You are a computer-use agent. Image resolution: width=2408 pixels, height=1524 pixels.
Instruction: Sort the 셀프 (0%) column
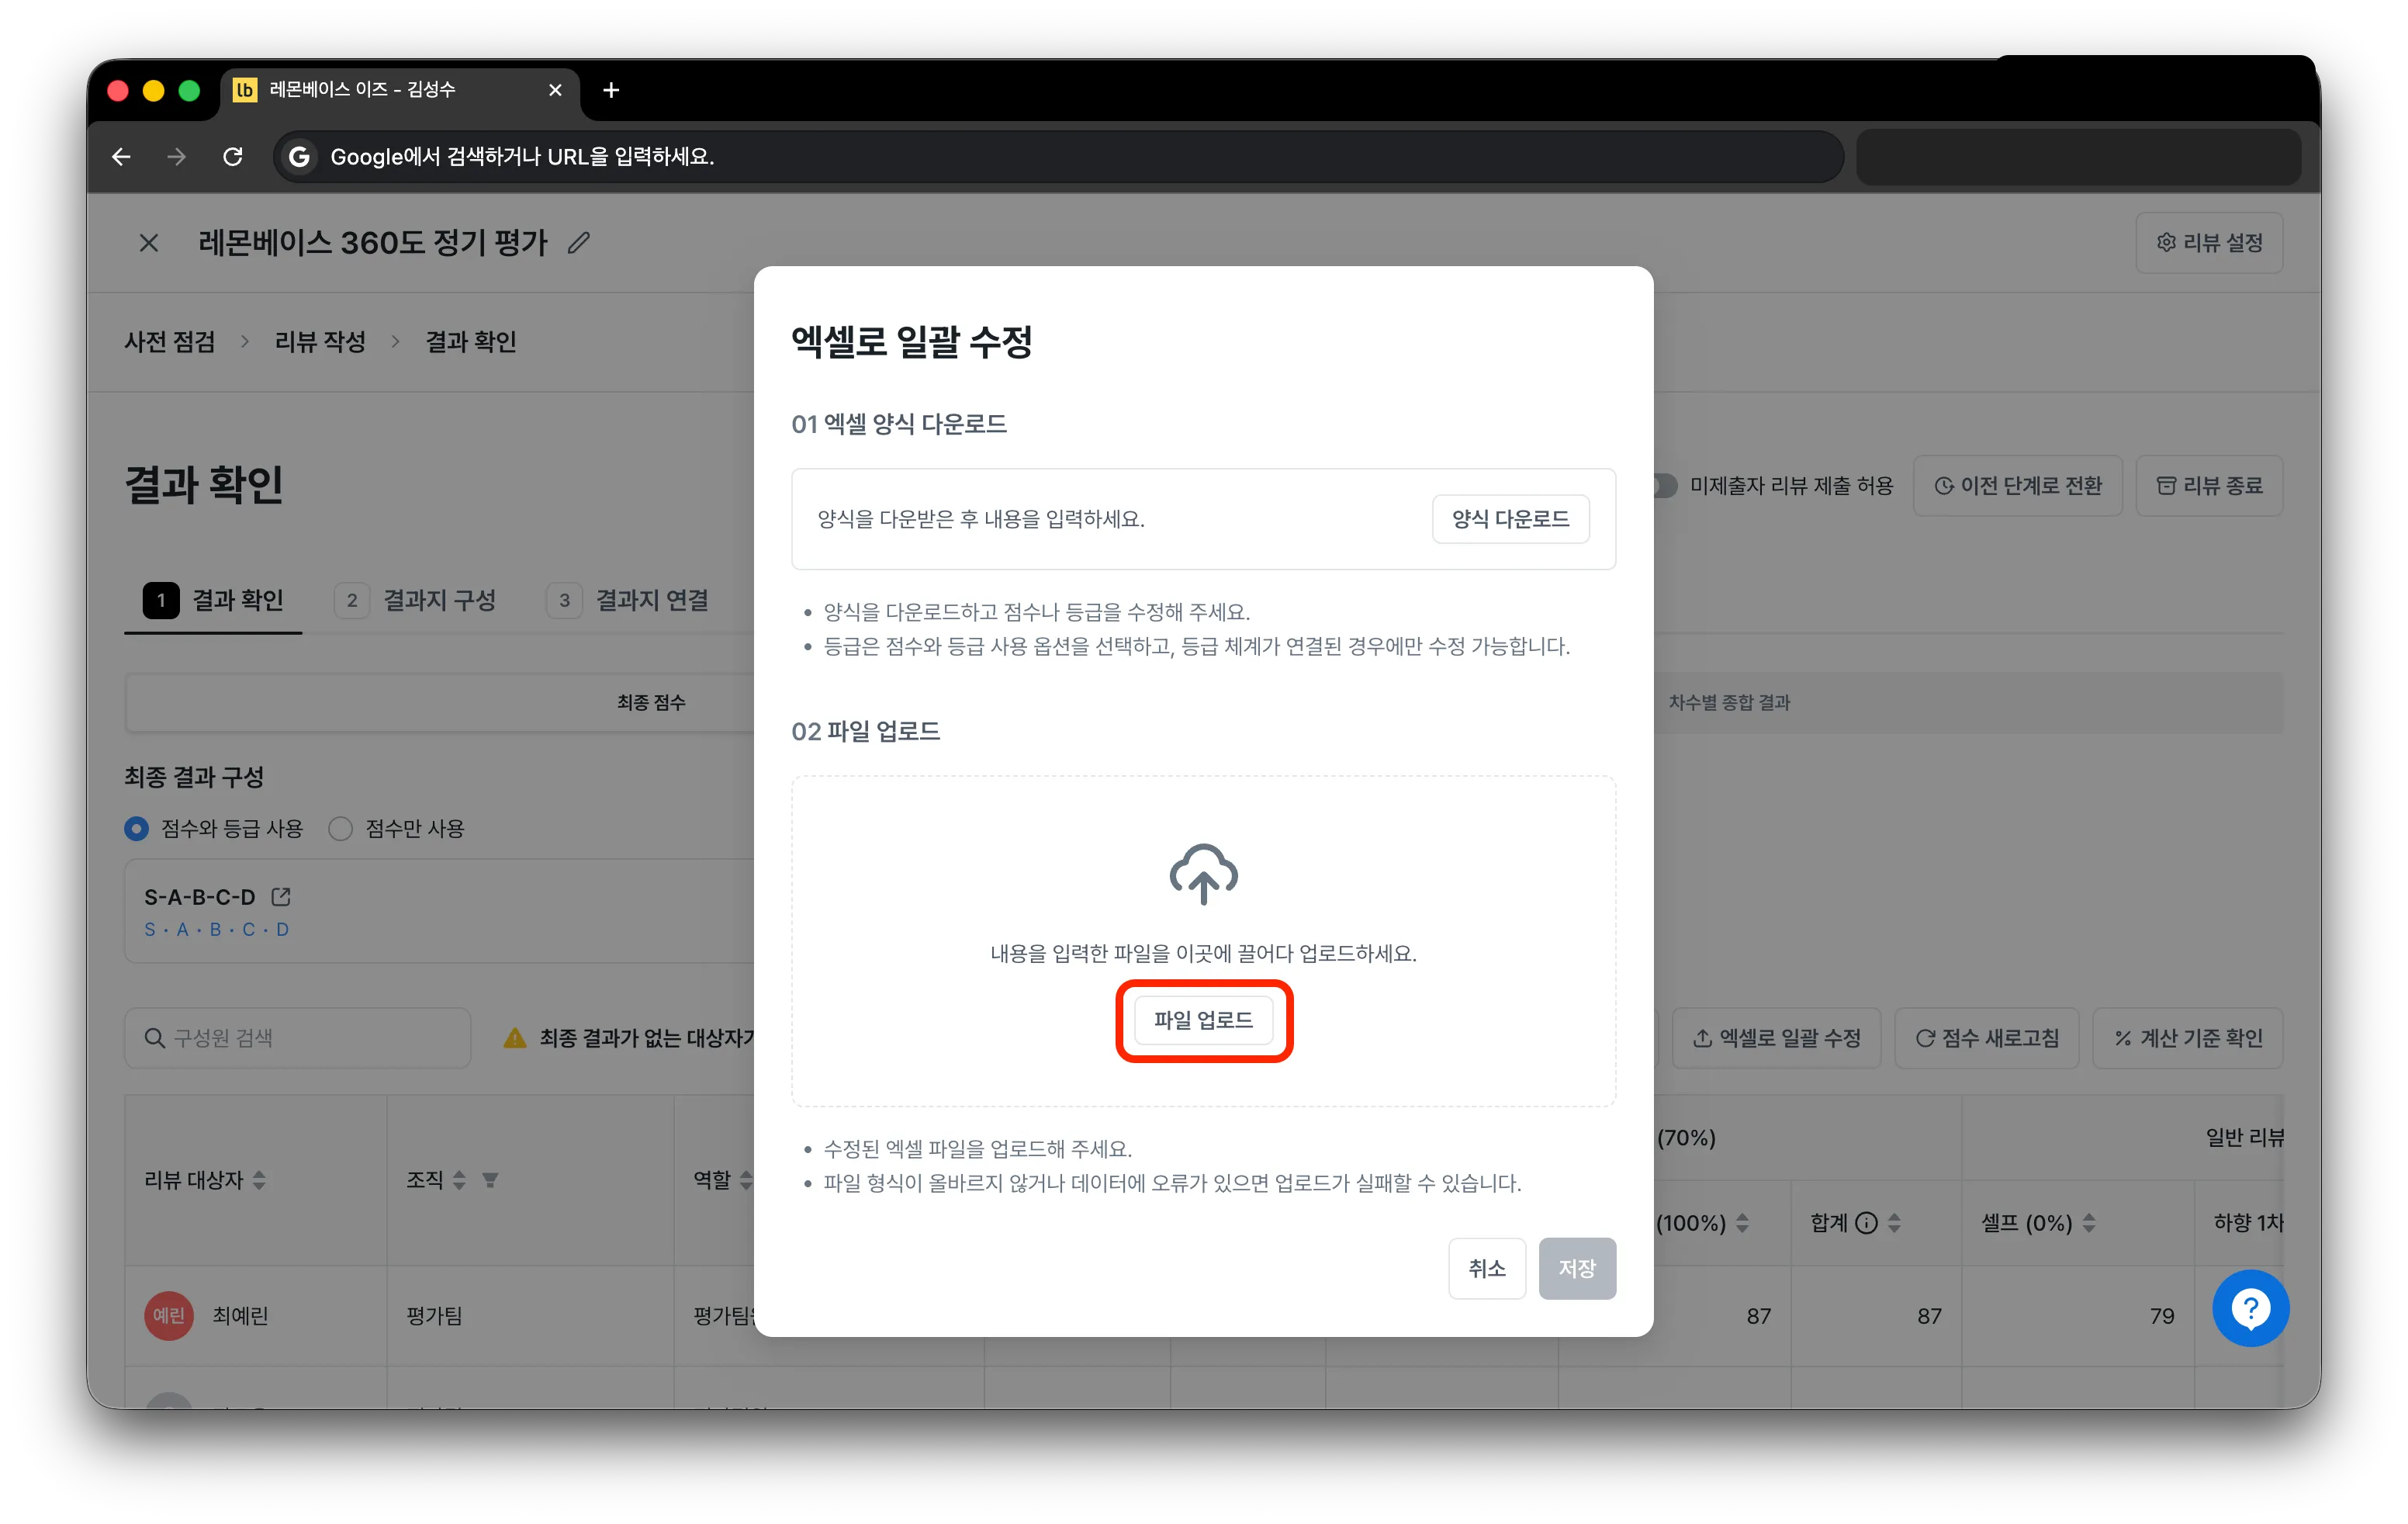click(2089, 1222)
